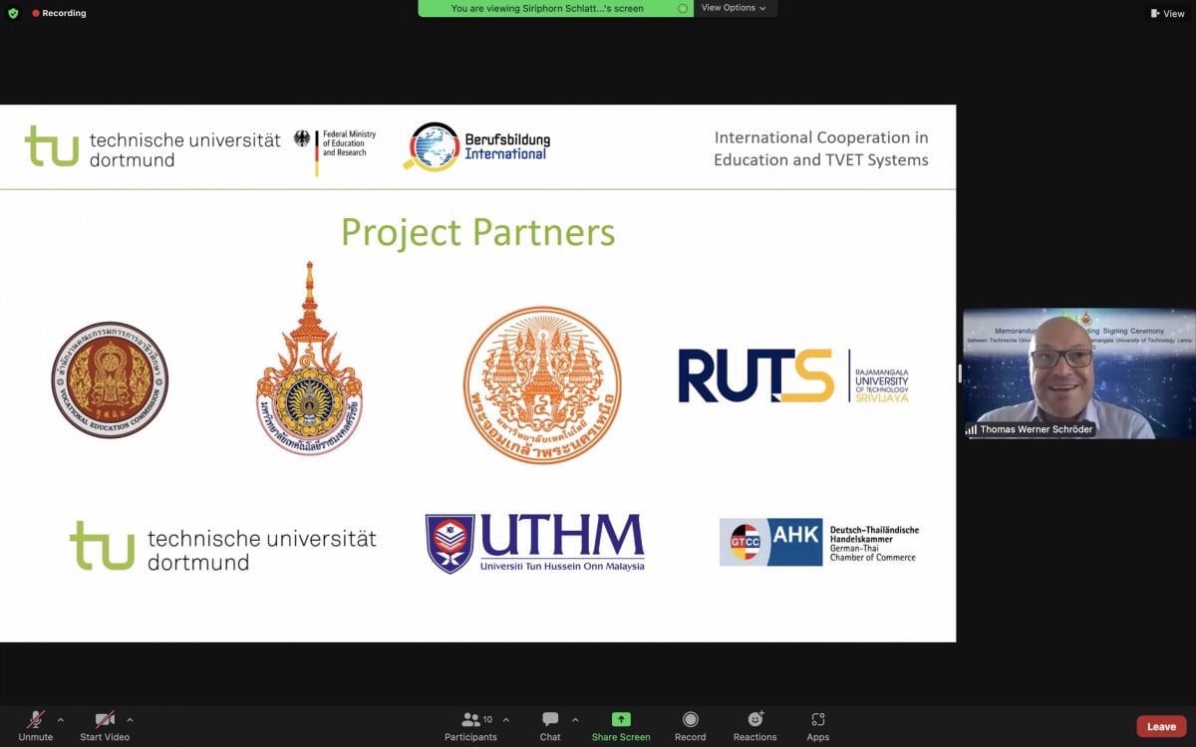Click the green encryption shield icon
1196x747 pixels.
(x=13, y=13)
